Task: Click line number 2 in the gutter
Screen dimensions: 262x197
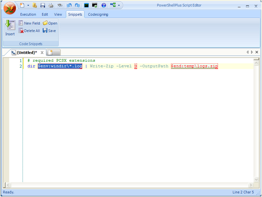Action: pyautogui.click(x=21, y=66)
